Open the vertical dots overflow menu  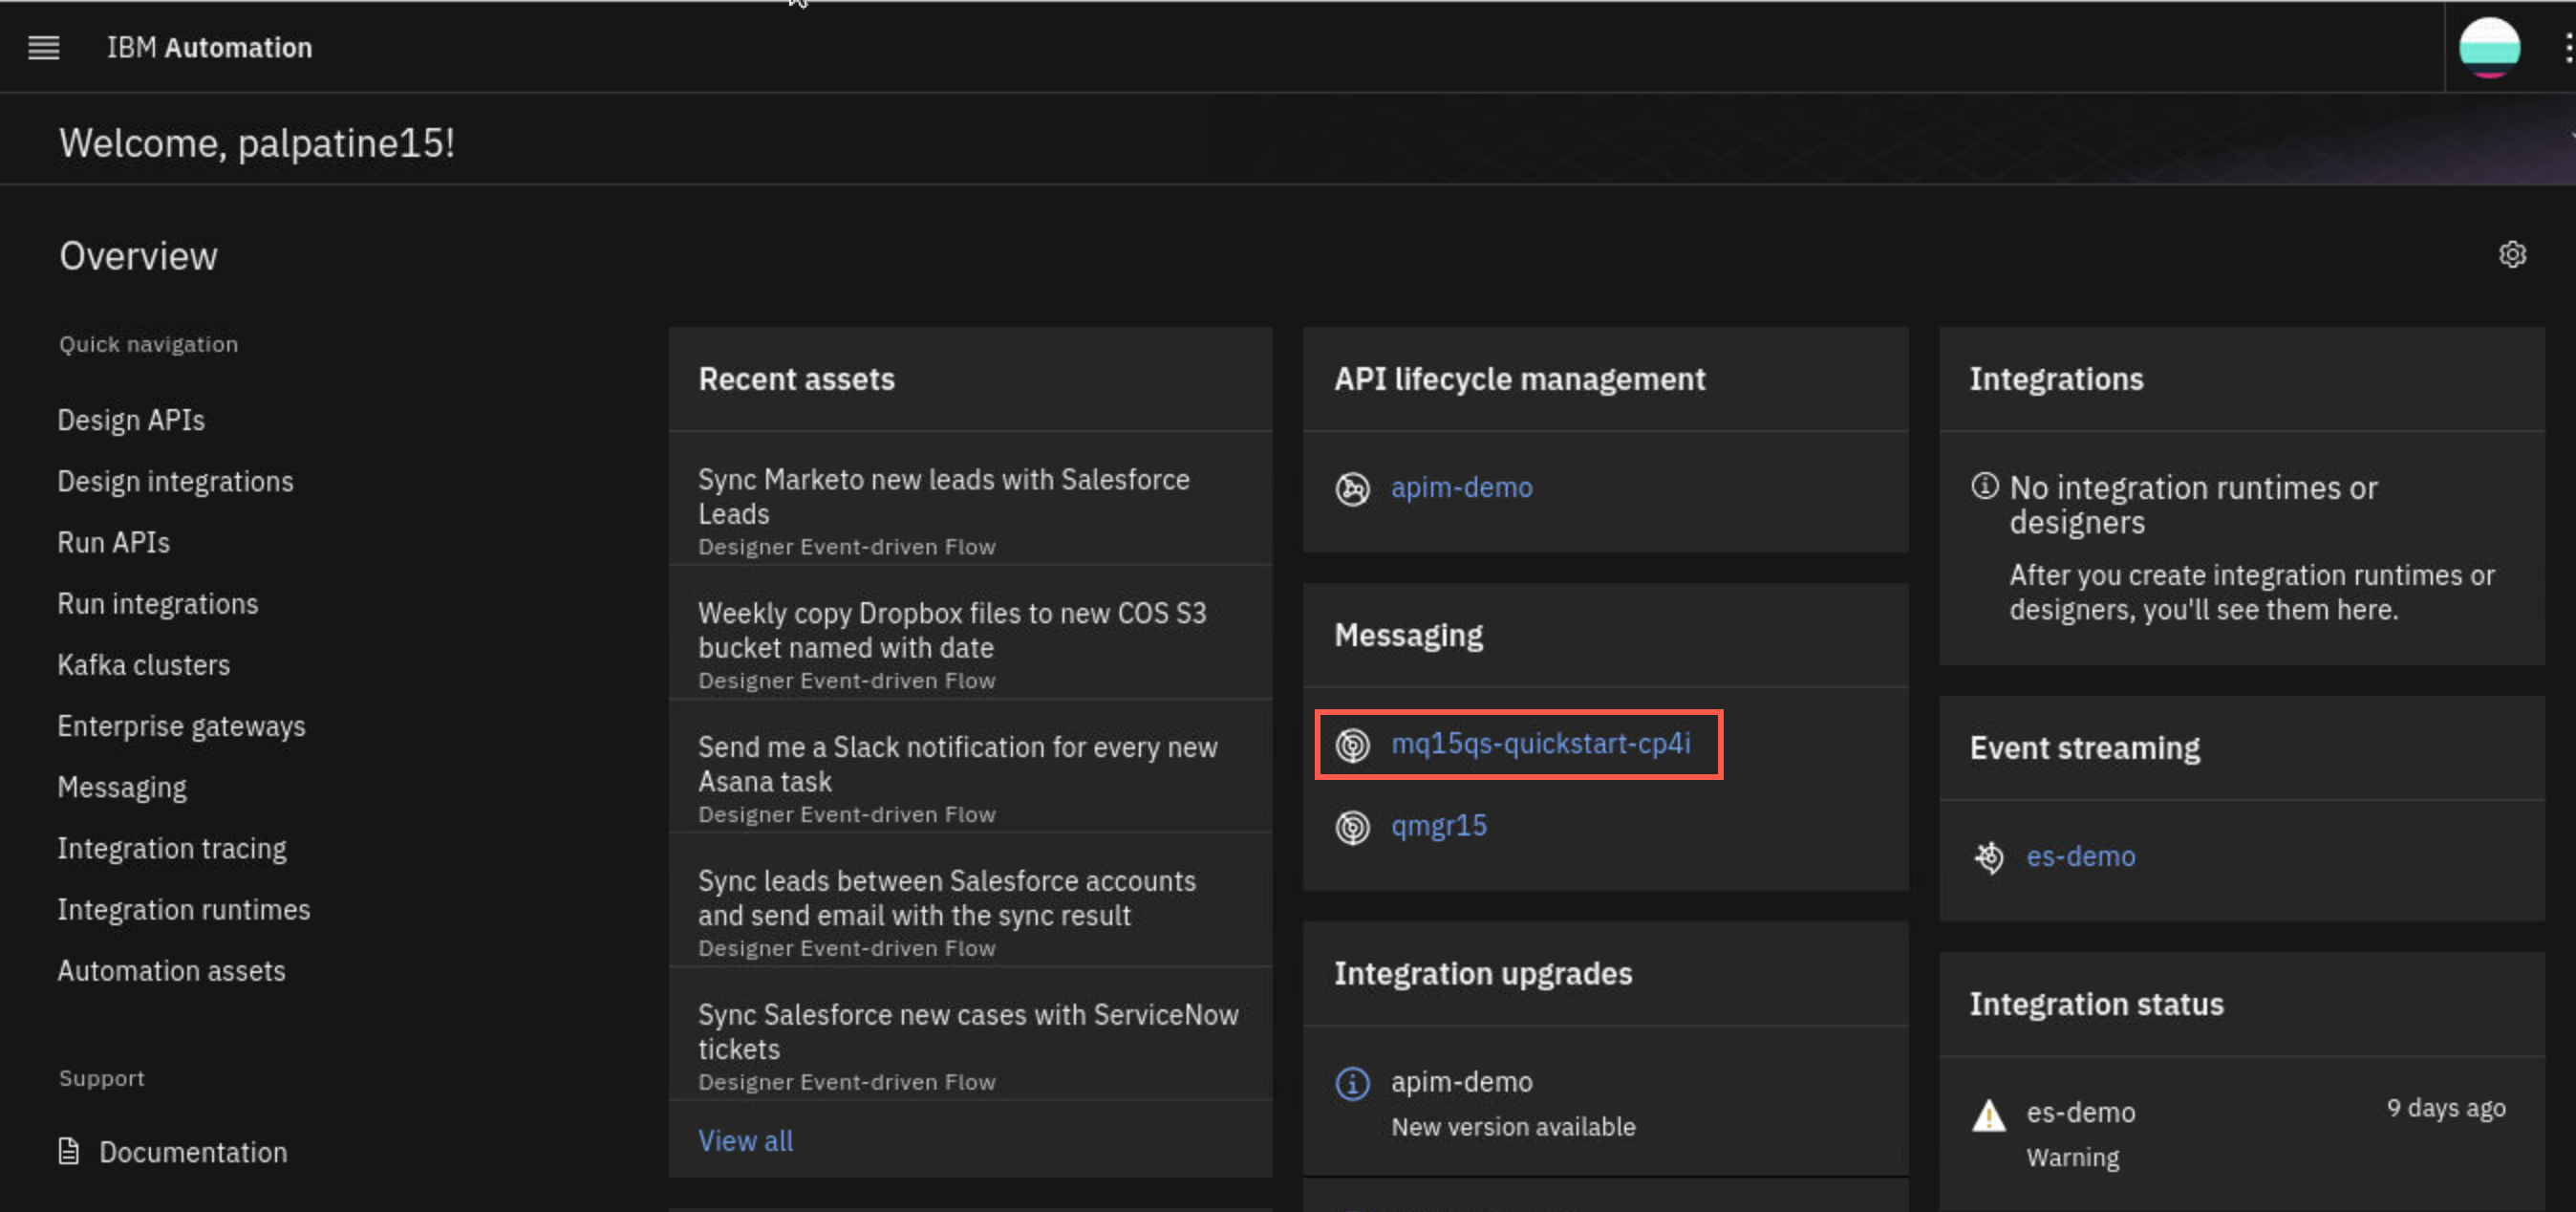coord(2567,47)
